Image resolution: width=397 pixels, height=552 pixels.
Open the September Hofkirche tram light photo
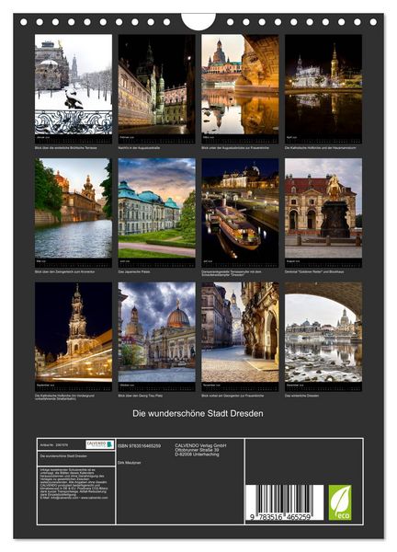pos(74,332)
